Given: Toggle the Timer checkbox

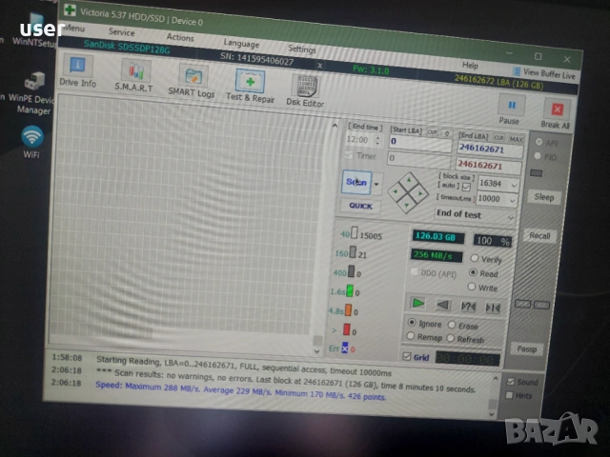Looking at the screenshot, I should (349, 154).
